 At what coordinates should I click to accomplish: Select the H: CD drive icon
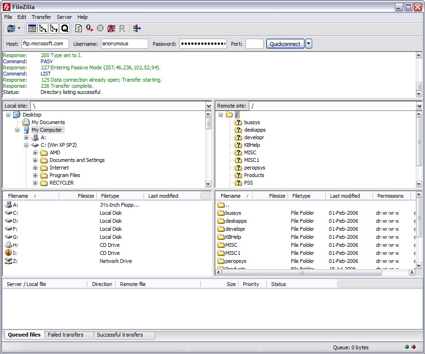pos(8,245)
